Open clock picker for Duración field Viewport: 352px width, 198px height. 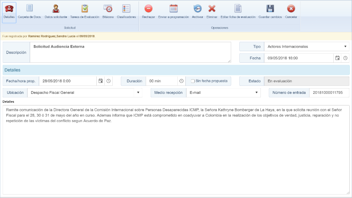click(181, 81)
